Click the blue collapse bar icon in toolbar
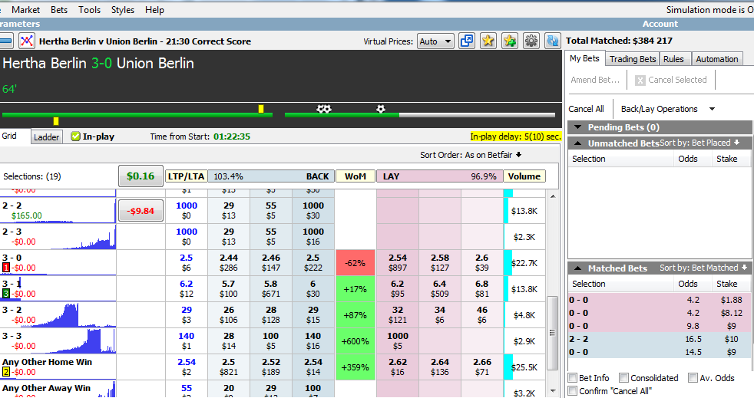 pyautogui.click(x=6, y=41)
